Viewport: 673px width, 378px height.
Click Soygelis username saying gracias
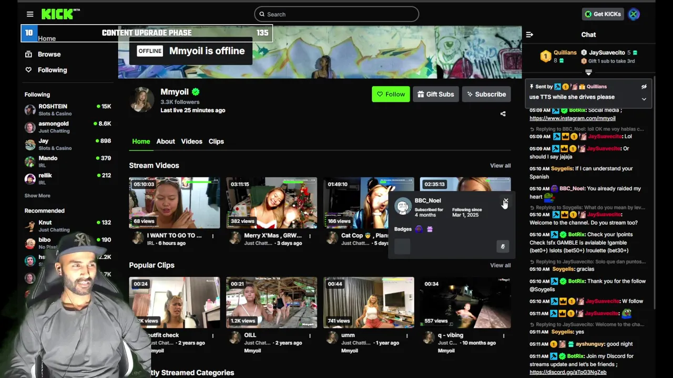pyautogui.click(x=563, y=269)
